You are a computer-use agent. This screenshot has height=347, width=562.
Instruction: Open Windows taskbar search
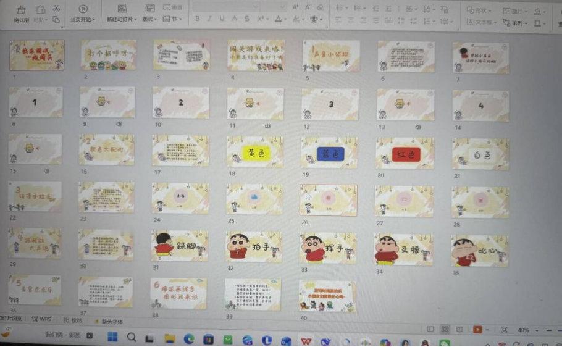click(132, 337)
